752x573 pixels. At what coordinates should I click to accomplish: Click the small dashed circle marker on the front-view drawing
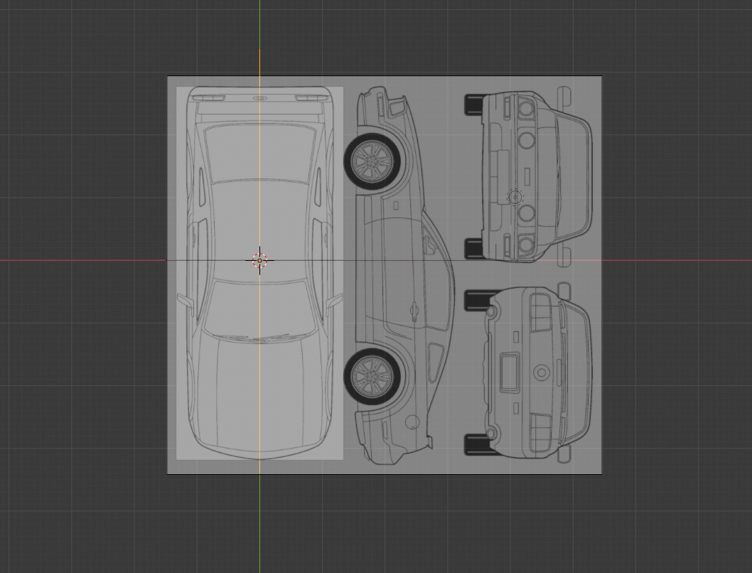[x=515, y=197]
